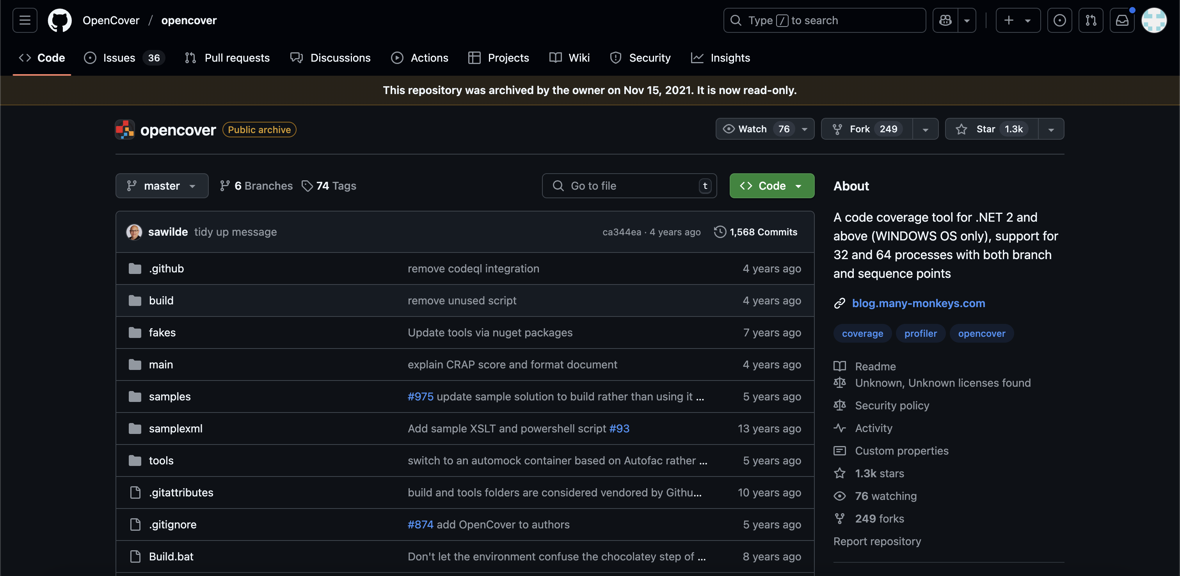Open blog.many-monkeys.com link
This screenshot has width=1180, height=576.
919,303
